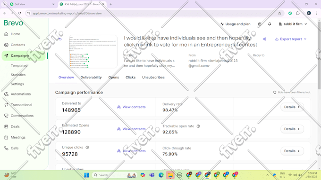Click the Brevo logo
Image resolution: width=321 pixels, height=180 pixels.
point(13,23)
